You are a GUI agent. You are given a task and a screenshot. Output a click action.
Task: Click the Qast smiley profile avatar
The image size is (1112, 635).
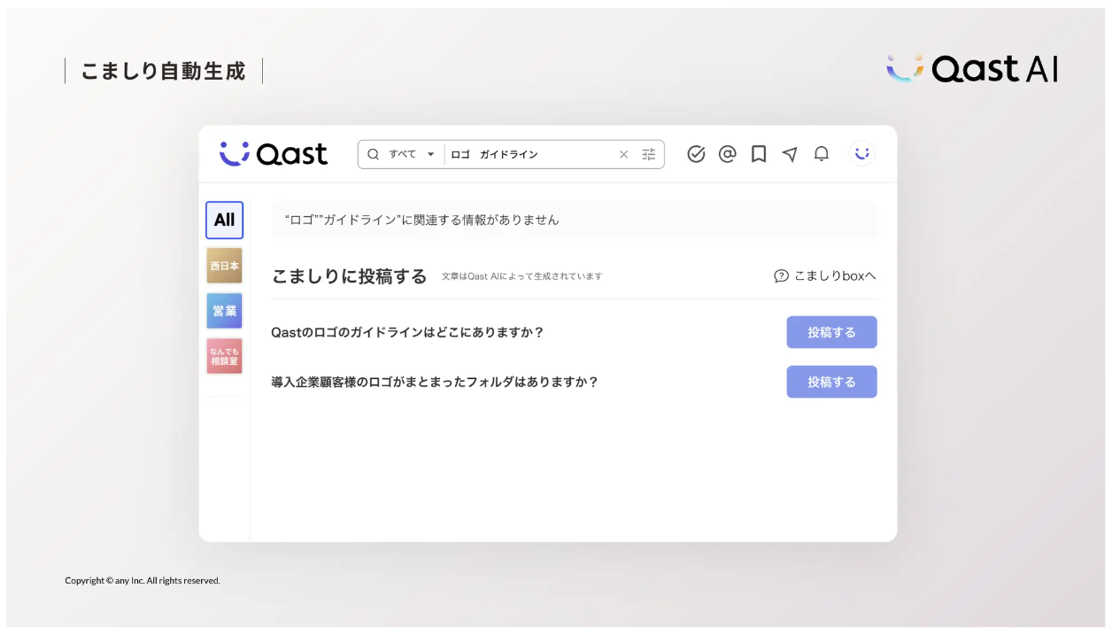(861, 153)
